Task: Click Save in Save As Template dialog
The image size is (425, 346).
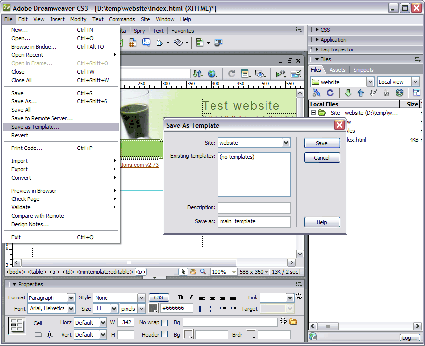Action: tap(322, 143)
